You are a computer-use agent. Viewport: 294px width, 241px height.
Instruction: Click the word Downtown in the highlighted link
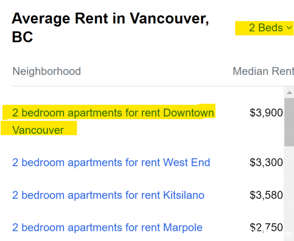click(188, 113)
